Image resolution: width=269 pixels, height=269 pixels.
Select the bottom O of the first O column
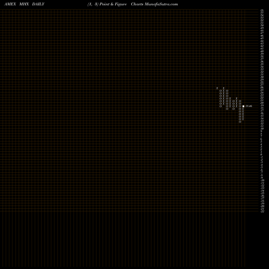click(x=221, y=107)
